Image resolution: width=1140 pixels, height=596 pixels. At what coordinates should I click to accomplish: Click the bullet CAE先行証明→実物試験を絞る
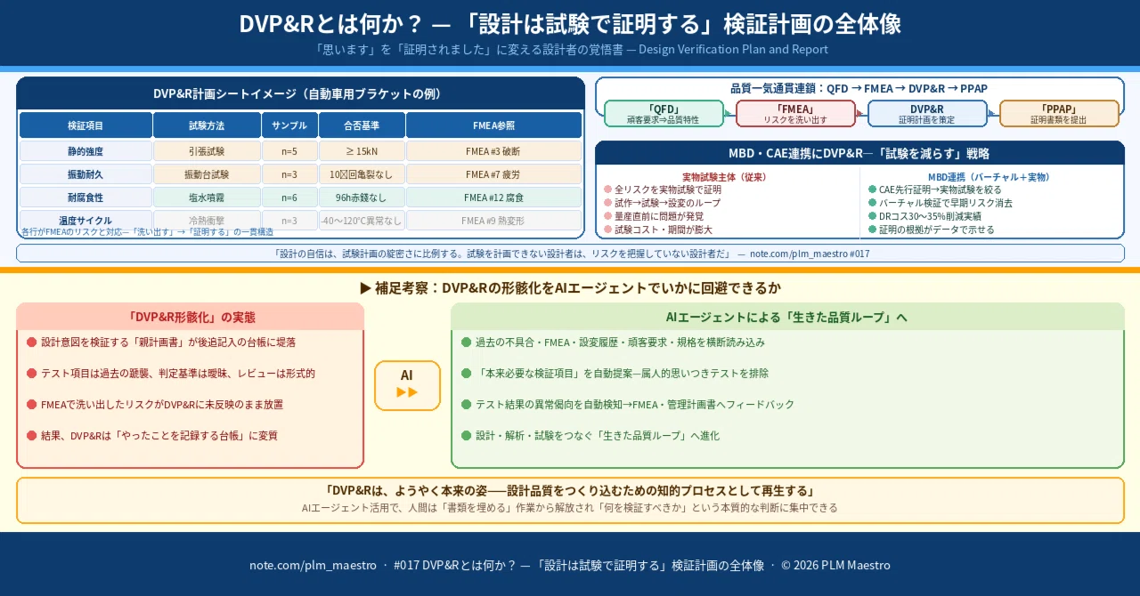pos(934,189)
